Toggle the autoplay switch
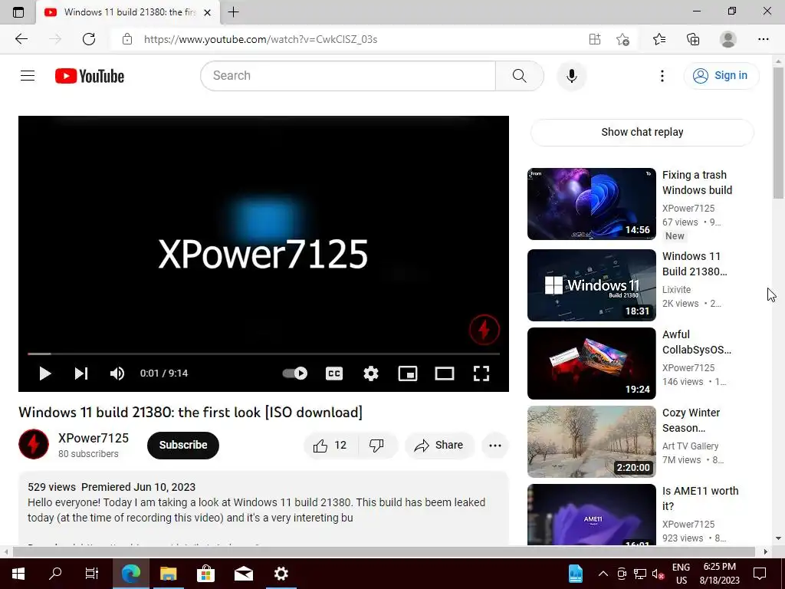Image resolution: width=785 pixels, height=589 pixels. 295,373
